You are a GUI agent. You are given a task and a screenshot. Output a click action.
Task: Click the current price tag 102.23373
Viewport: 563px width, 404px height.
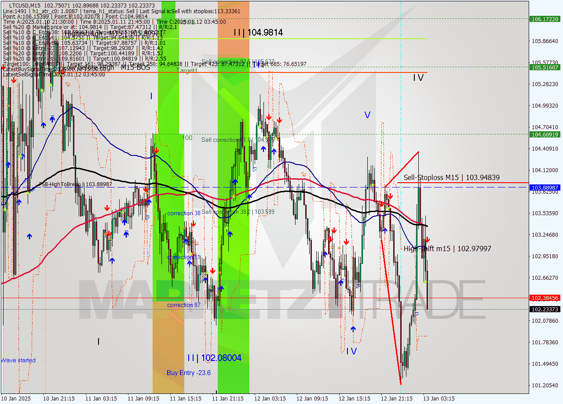point(545,309)
